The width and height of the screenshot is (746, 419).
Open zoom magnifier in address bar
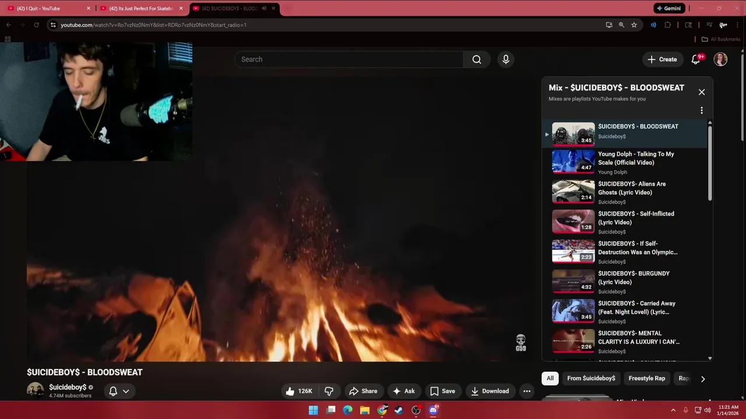click(621, 25)
